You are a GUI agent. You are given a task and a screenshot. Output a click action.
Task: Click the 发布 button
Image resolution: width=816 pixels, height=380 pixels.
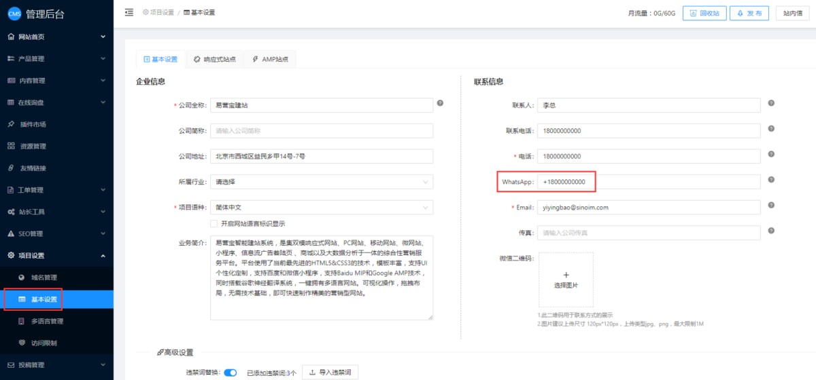(749, 13)
